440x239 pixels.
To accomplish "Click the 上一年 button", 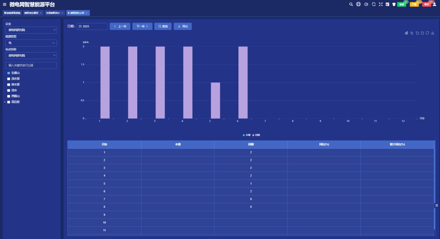I will pos(120,26).
